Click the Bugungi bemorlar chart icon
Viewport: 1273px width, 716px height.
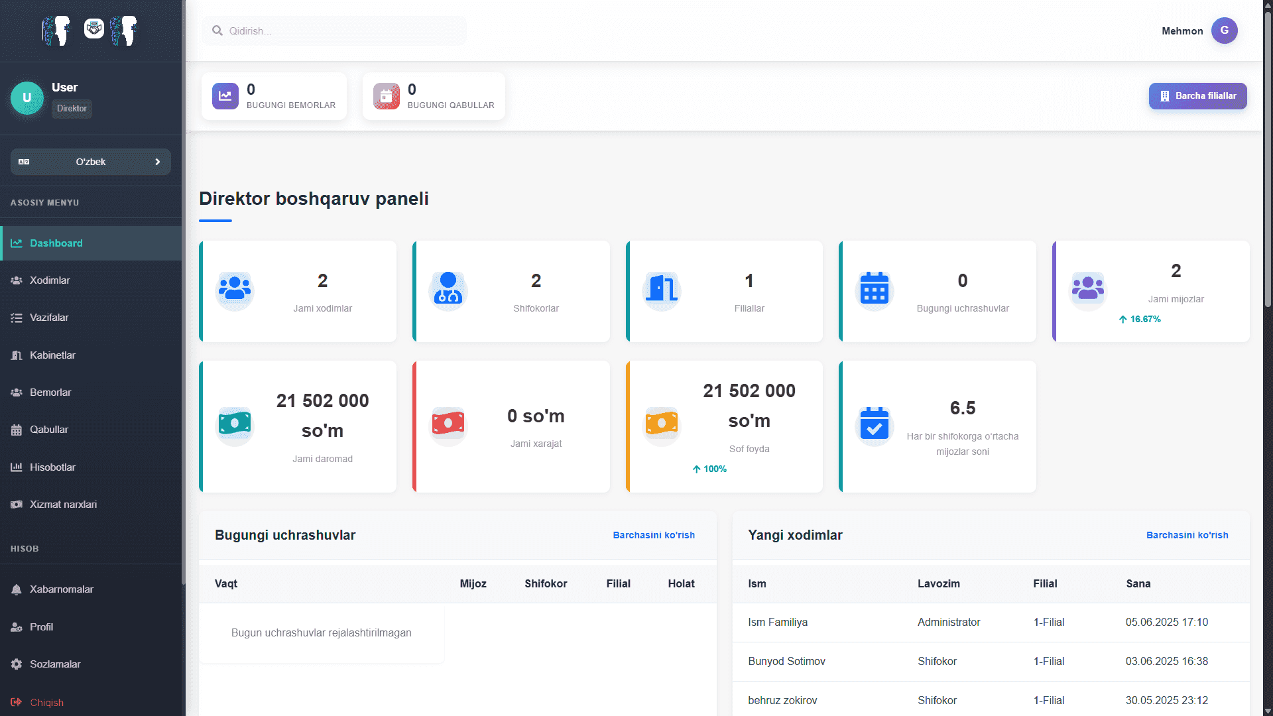pos(225,96)
